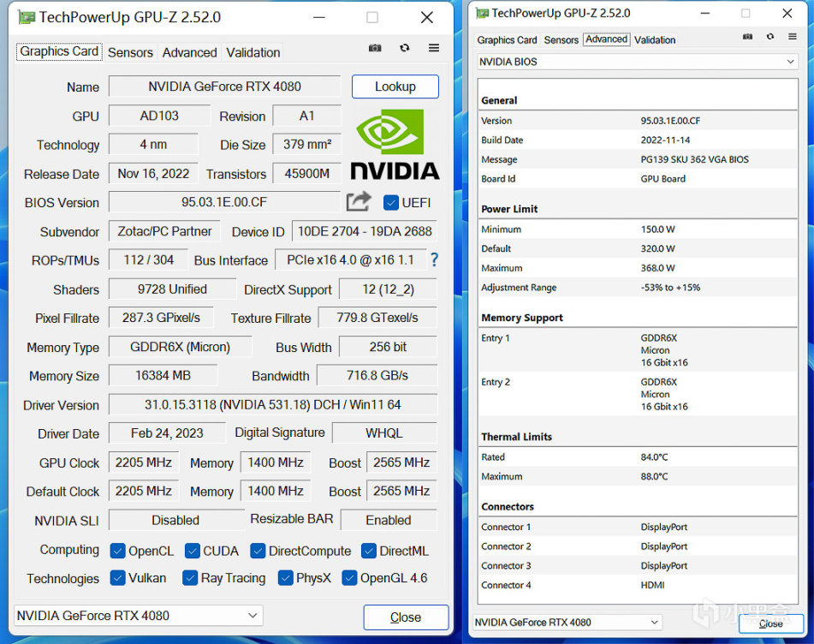Click the Name field showing RTX 4080

(x=224, y=86)
